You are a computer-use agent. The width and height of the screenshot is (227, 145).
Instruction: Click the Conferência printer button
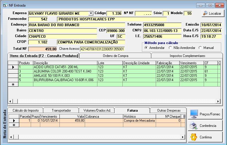tap(205, 125)
